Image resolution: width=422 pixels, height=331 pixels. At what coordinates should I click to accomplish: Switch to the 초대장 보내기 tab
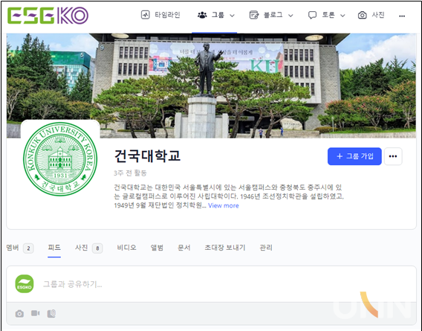coord(225,248)
